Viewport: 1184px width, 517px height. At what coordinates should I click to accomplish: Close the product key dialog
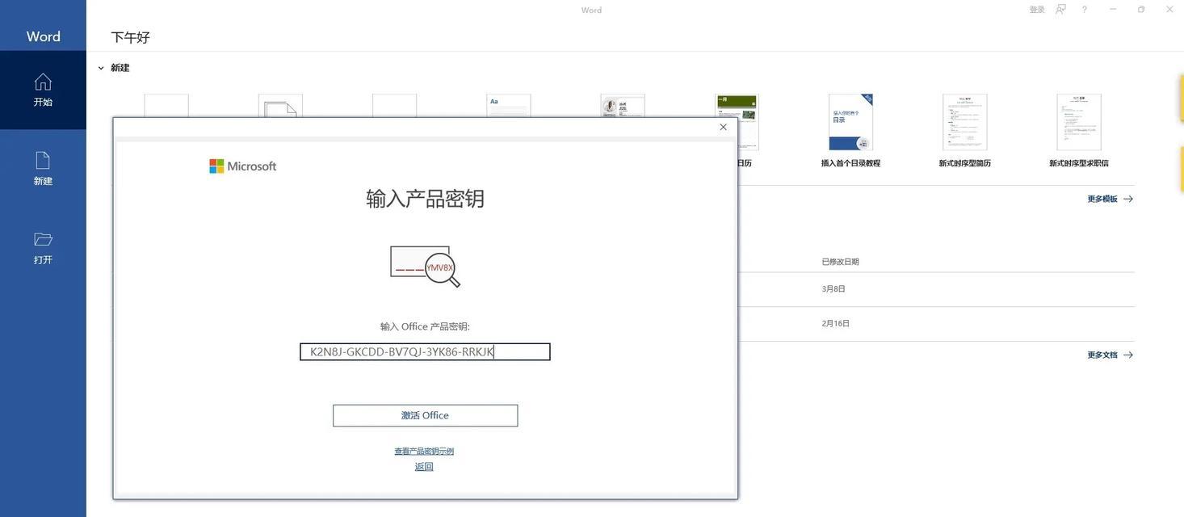pos(723,127)
